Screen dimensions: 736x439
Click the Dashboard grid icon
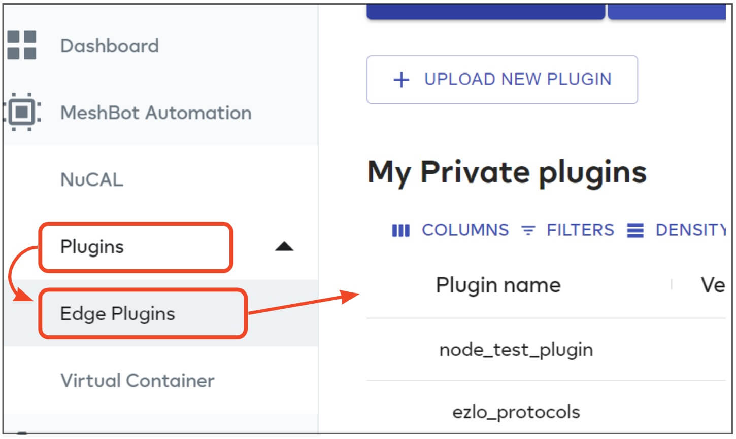(x=22, y=45)
